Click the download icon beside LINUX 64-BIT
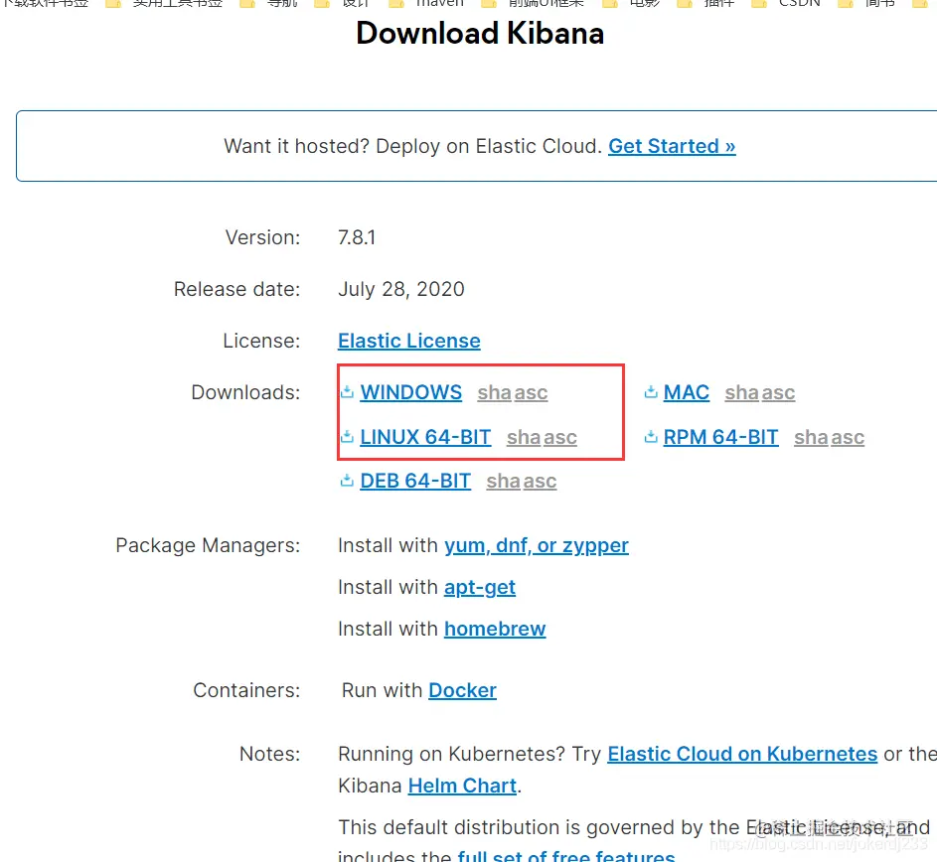937x862 pixels. tap(347, 437)
